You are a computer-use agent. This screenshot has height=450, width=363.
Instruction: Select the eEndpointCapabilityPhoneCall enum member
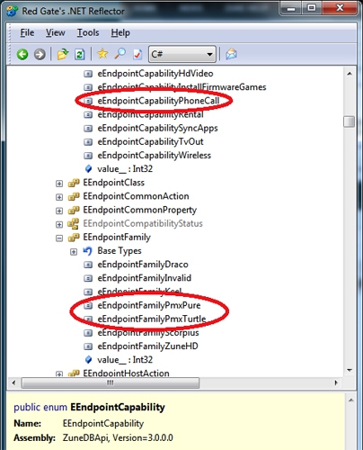[x=158, y=101]
